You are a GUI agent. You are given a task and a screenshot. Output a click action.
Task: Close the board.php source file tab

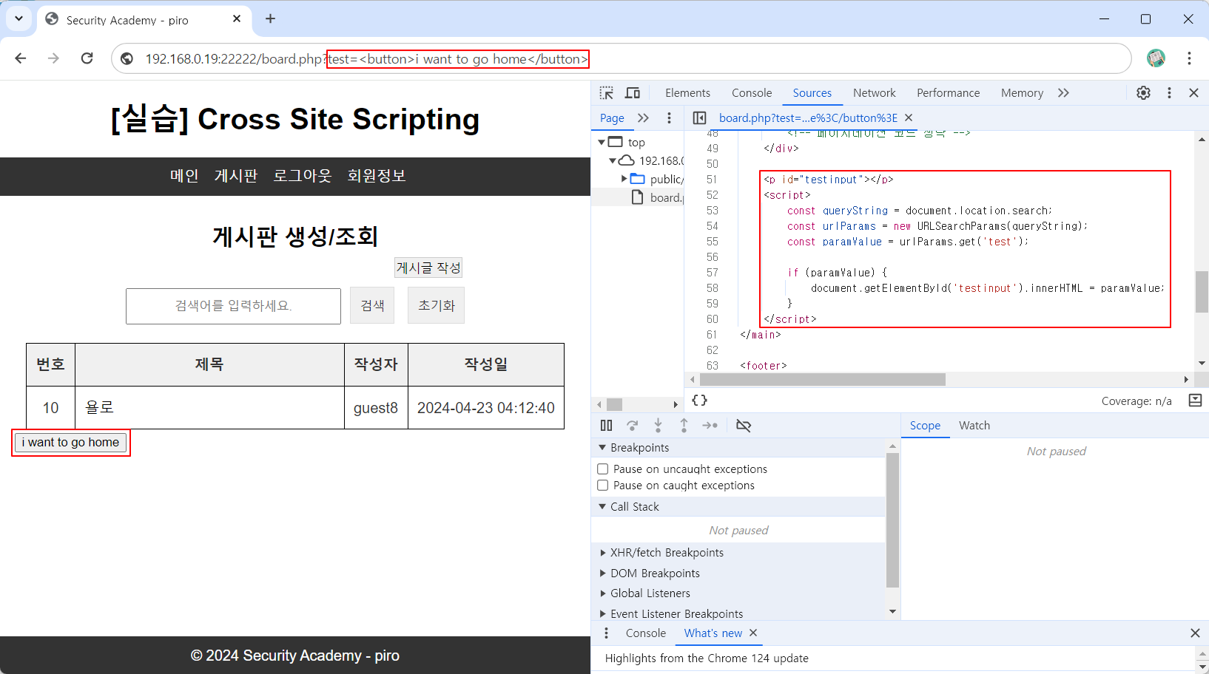909,118
